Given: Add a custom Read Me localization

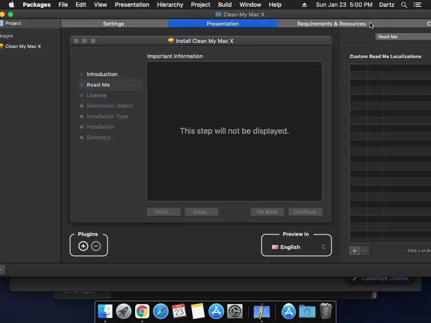Looking at the screenshot, I should [354, 251].
